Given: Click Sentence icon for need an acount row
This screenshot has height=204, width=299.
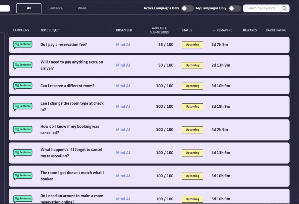Looking at the screenshot, I should 22,199.
